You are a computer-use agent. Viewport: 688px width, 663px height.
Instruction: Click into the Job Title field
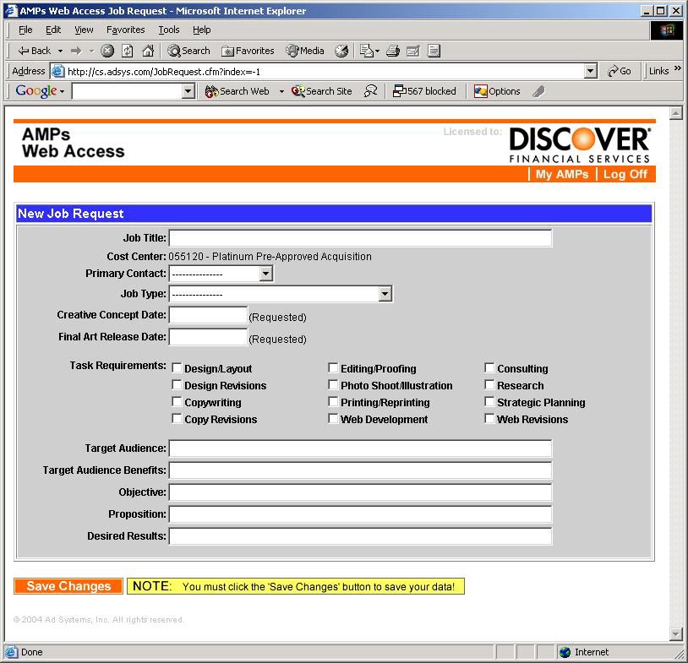360,238
